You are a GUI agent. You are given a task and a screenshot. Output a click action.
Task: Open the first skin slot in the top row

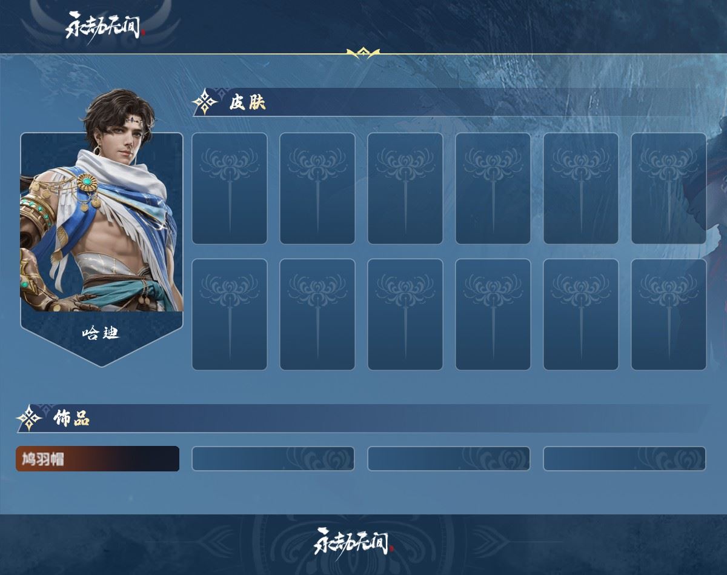coord(230,188)
